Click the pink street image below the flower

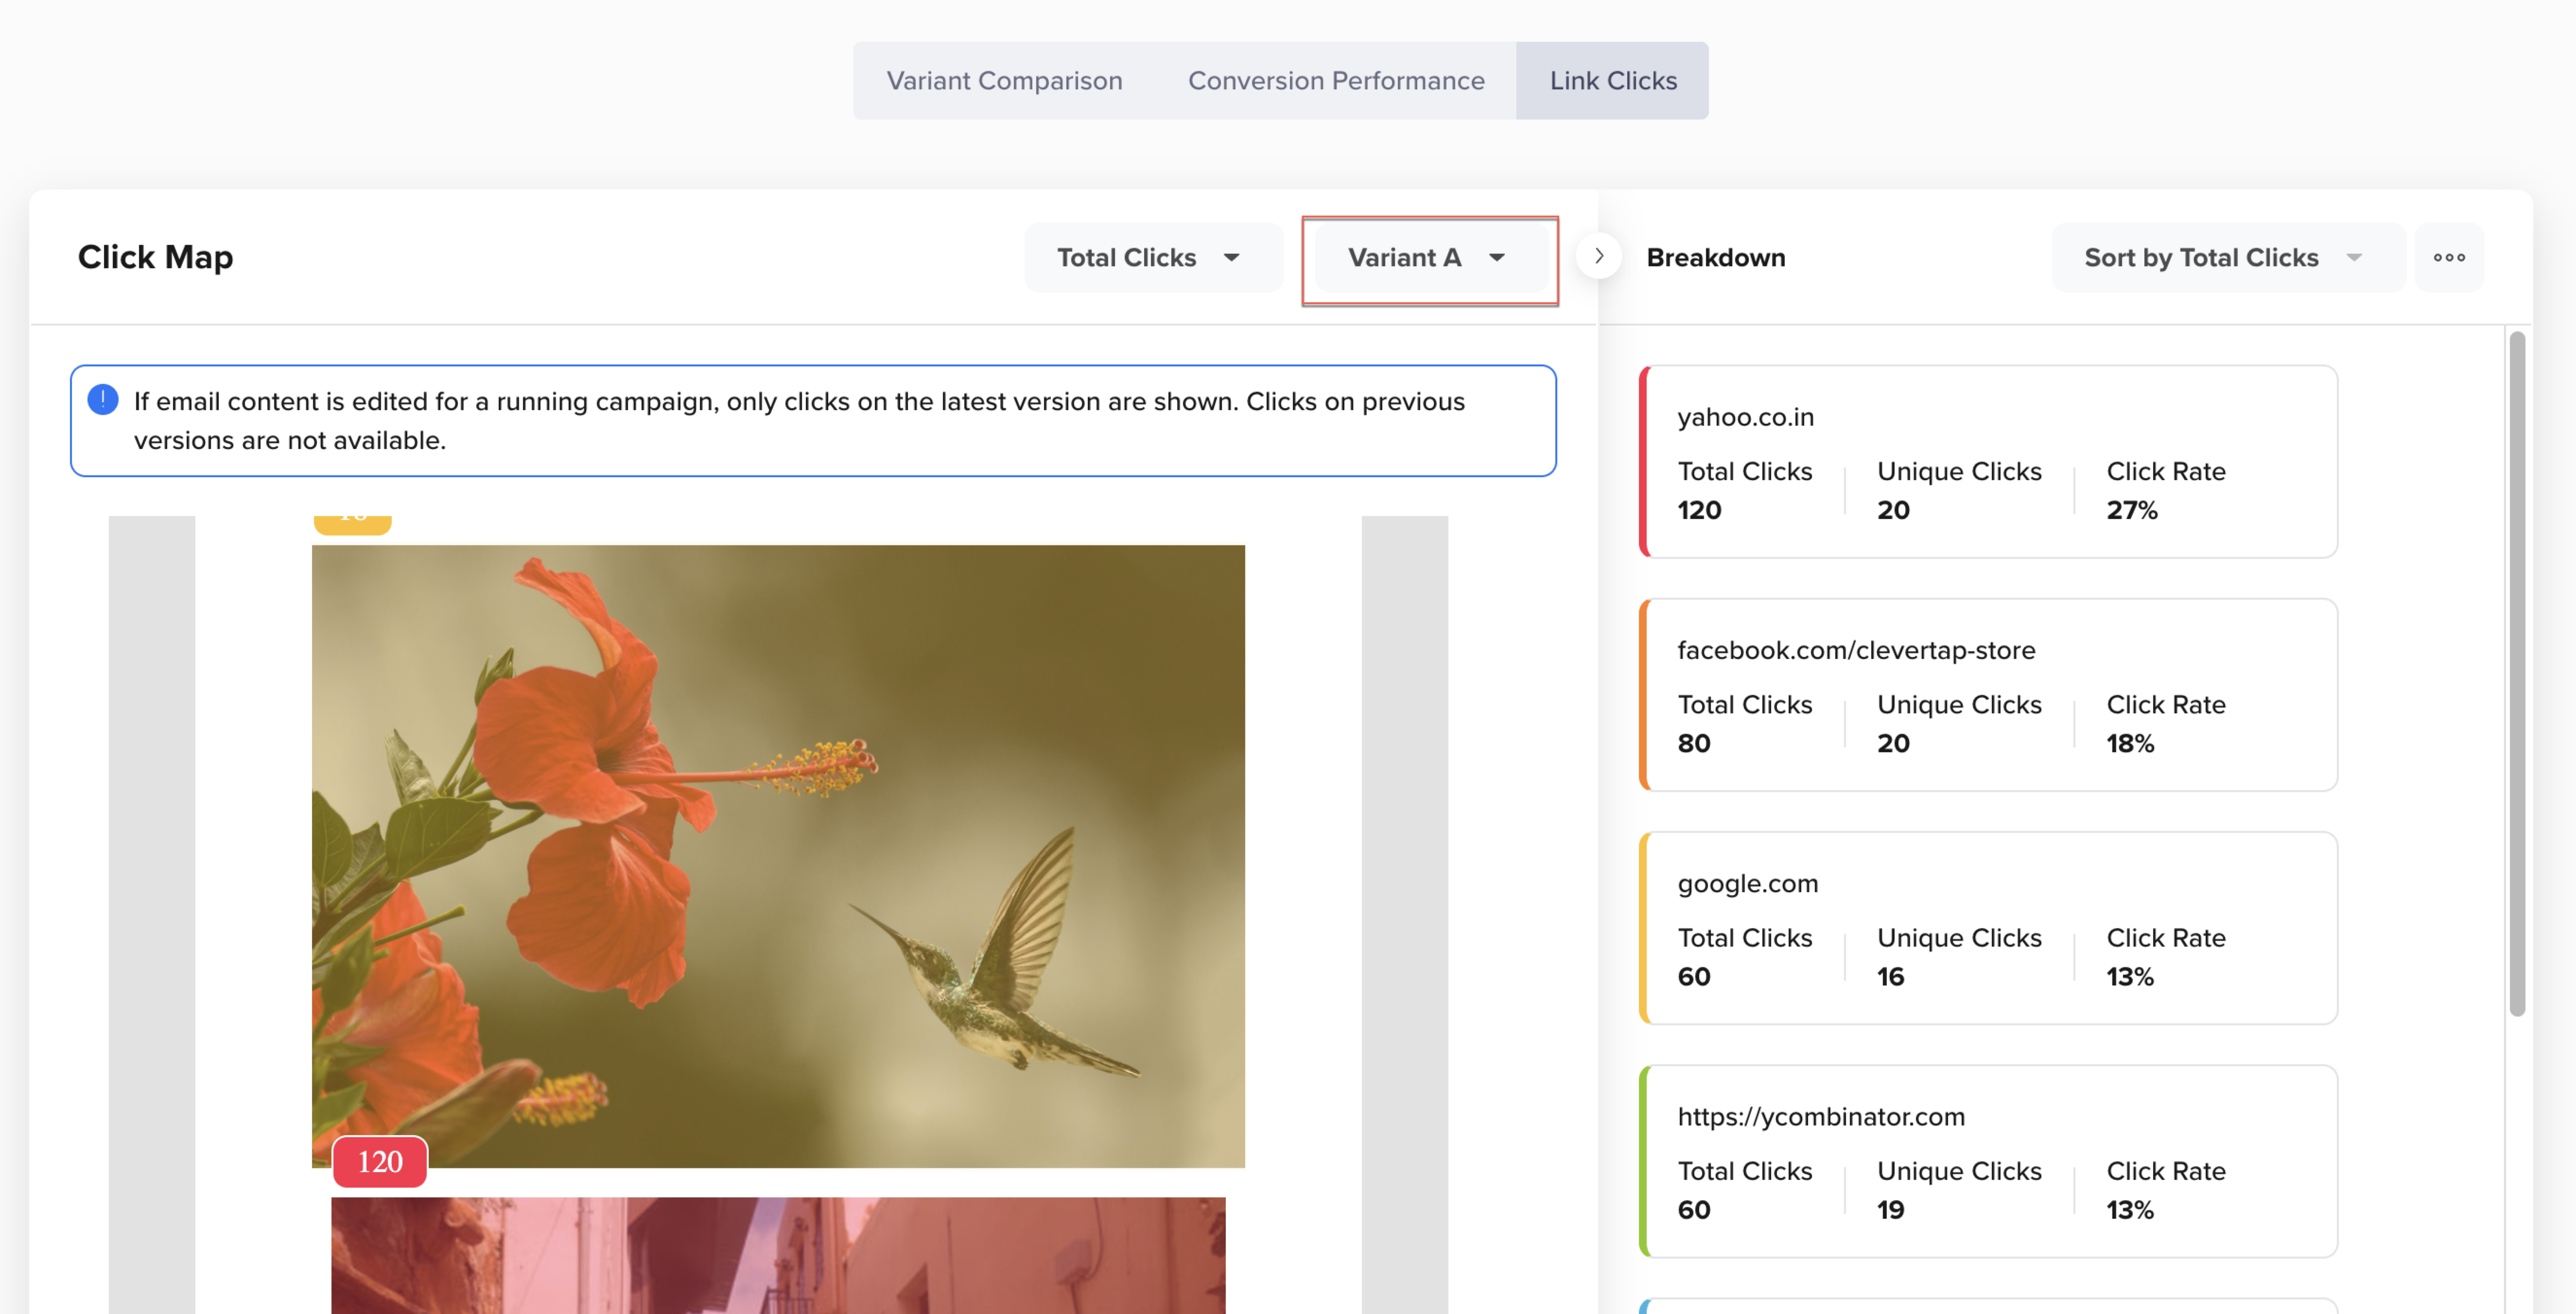click(x=778, y=1256)
